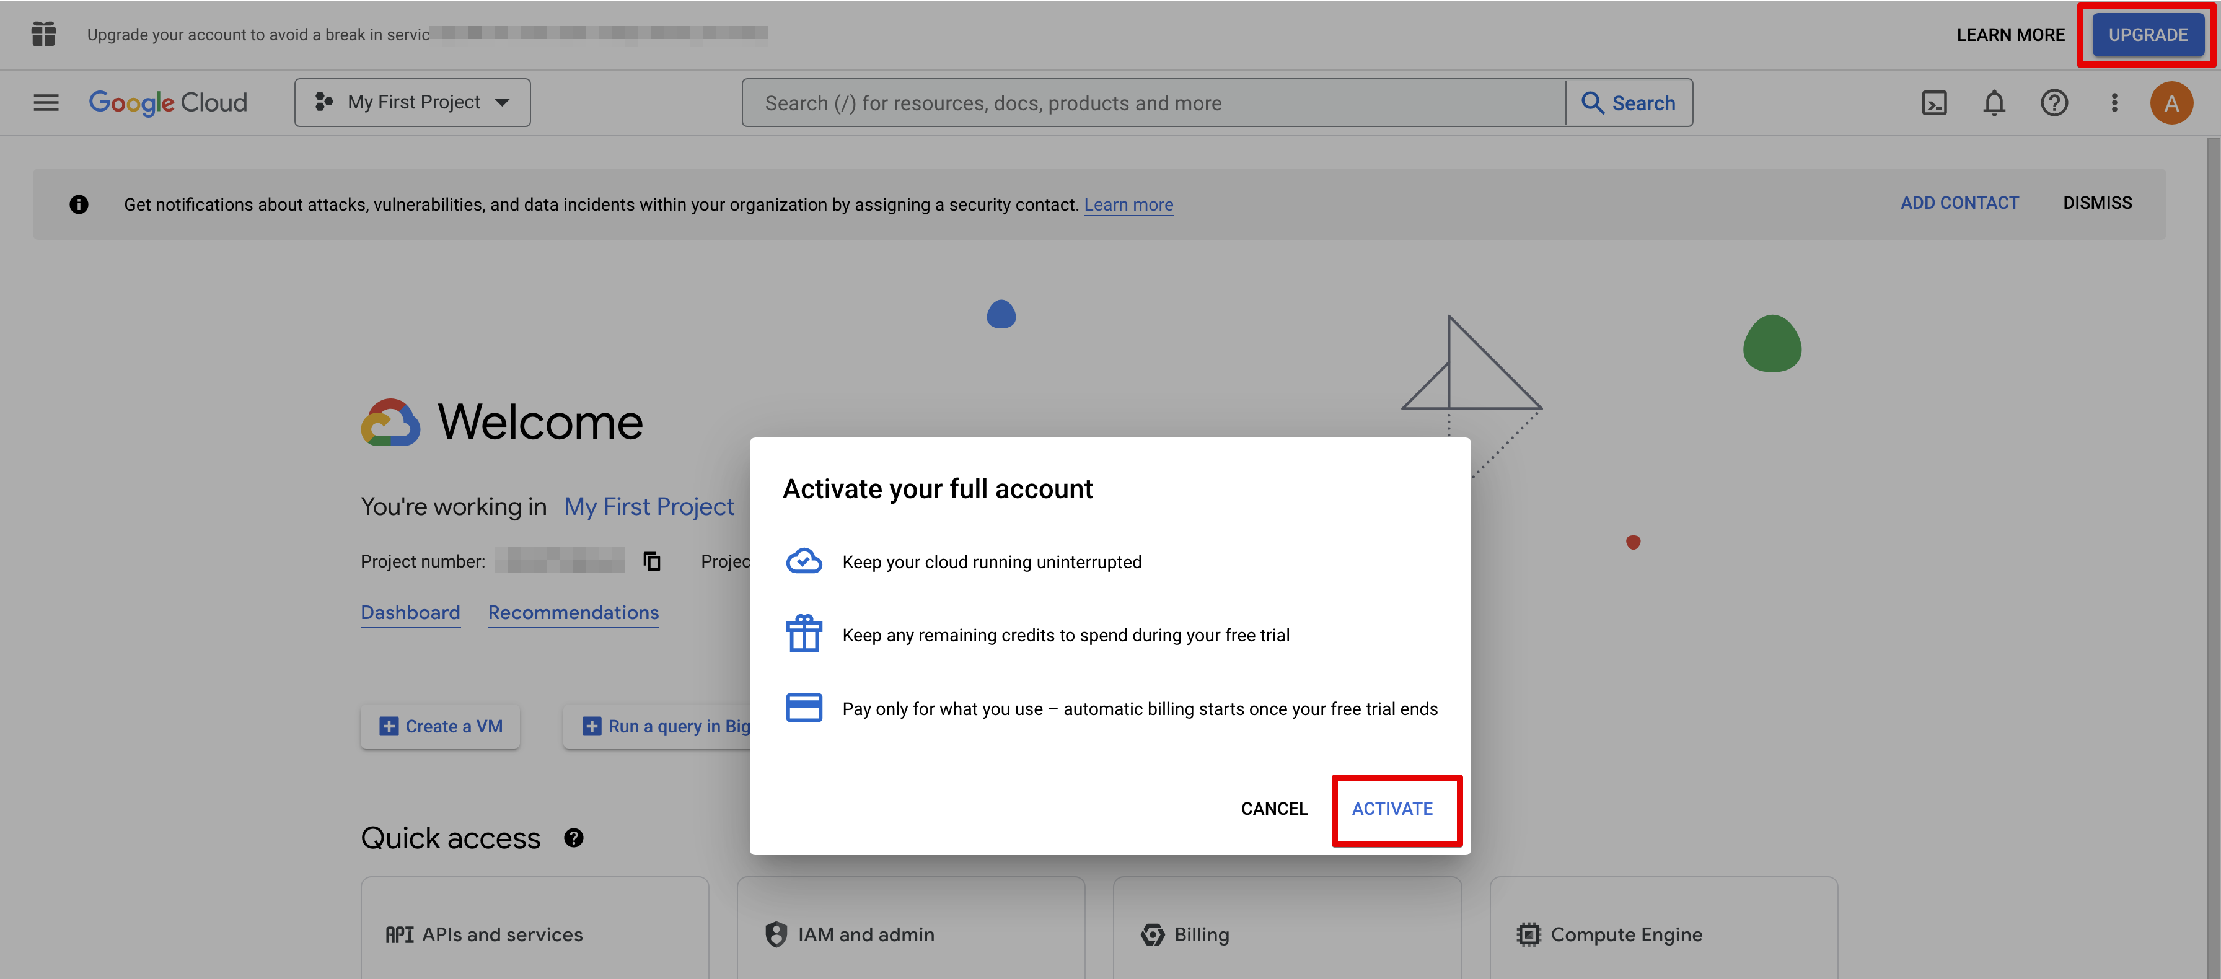Open the account avatar A
This screenshot has width=2221, height=979.
coord(2171,103)
